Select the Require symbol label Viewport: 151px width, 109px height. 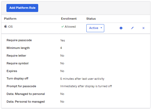pos(18,63)
